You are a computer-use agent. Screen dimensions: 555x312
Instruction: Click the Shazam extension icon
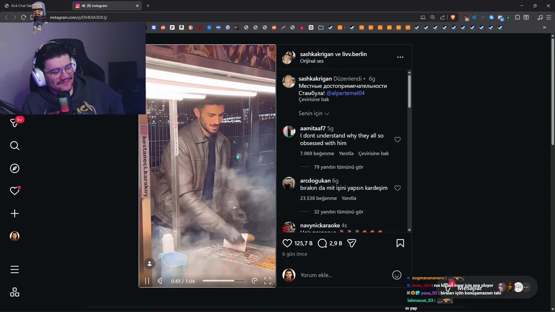(491, 17)
